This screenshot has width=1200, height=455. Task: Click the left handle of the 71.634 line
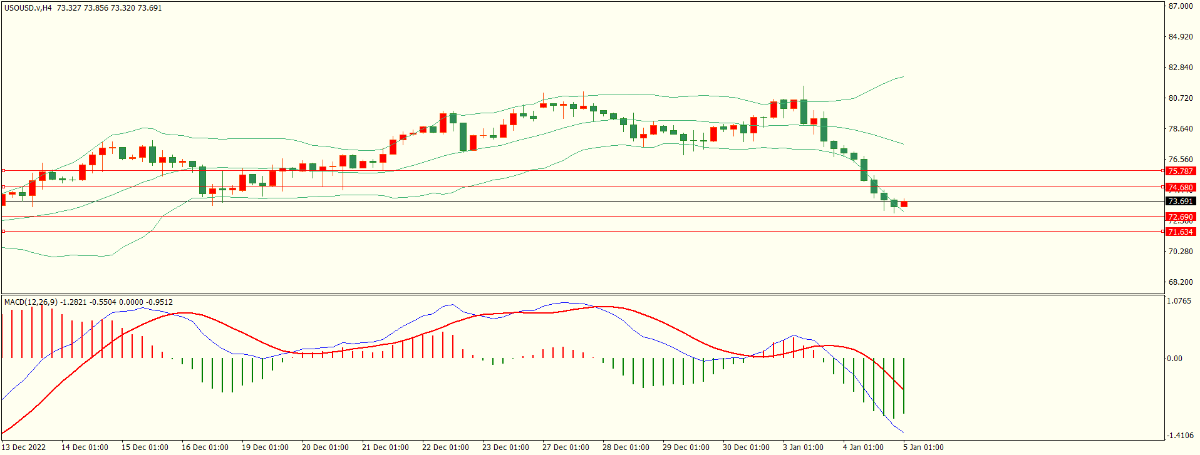pos(4,231)
